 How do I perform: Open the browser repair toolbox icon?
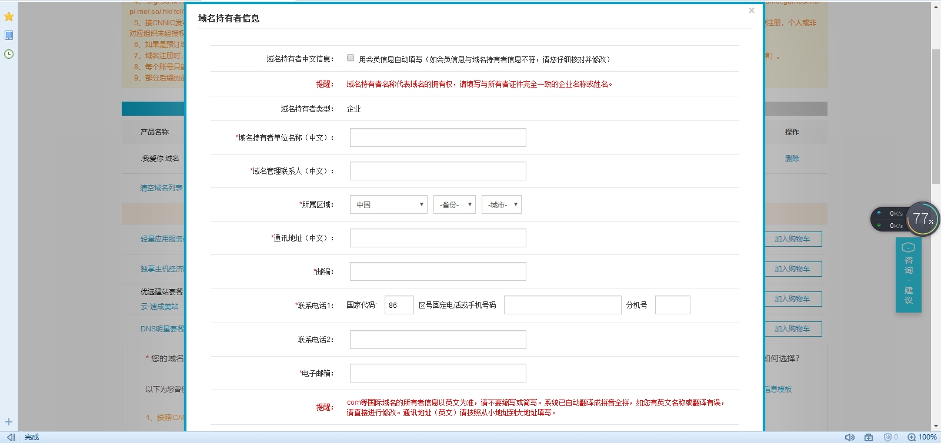click(x=869, y=437)
